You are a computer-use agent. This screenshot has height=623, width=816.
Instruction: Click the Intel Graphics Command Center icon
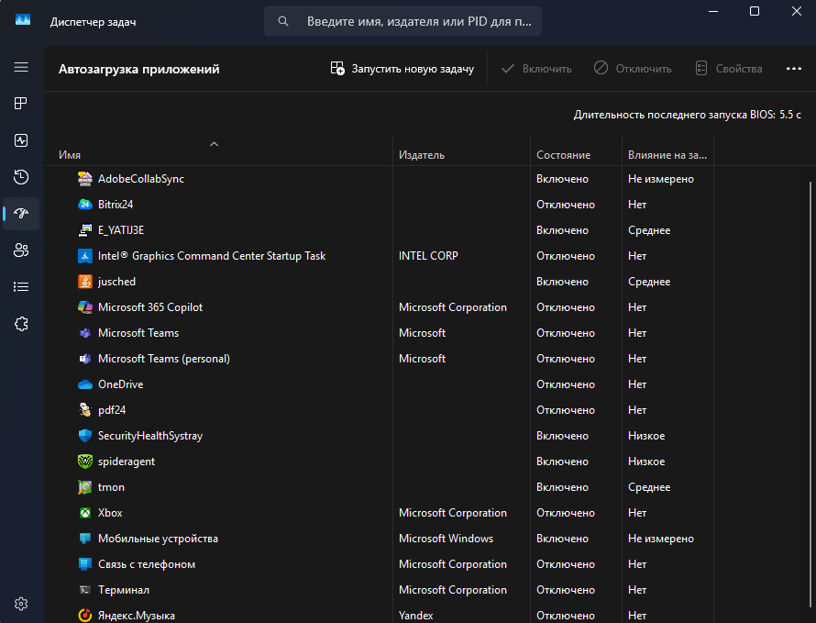pyautogui.click(x=85, y=256)
